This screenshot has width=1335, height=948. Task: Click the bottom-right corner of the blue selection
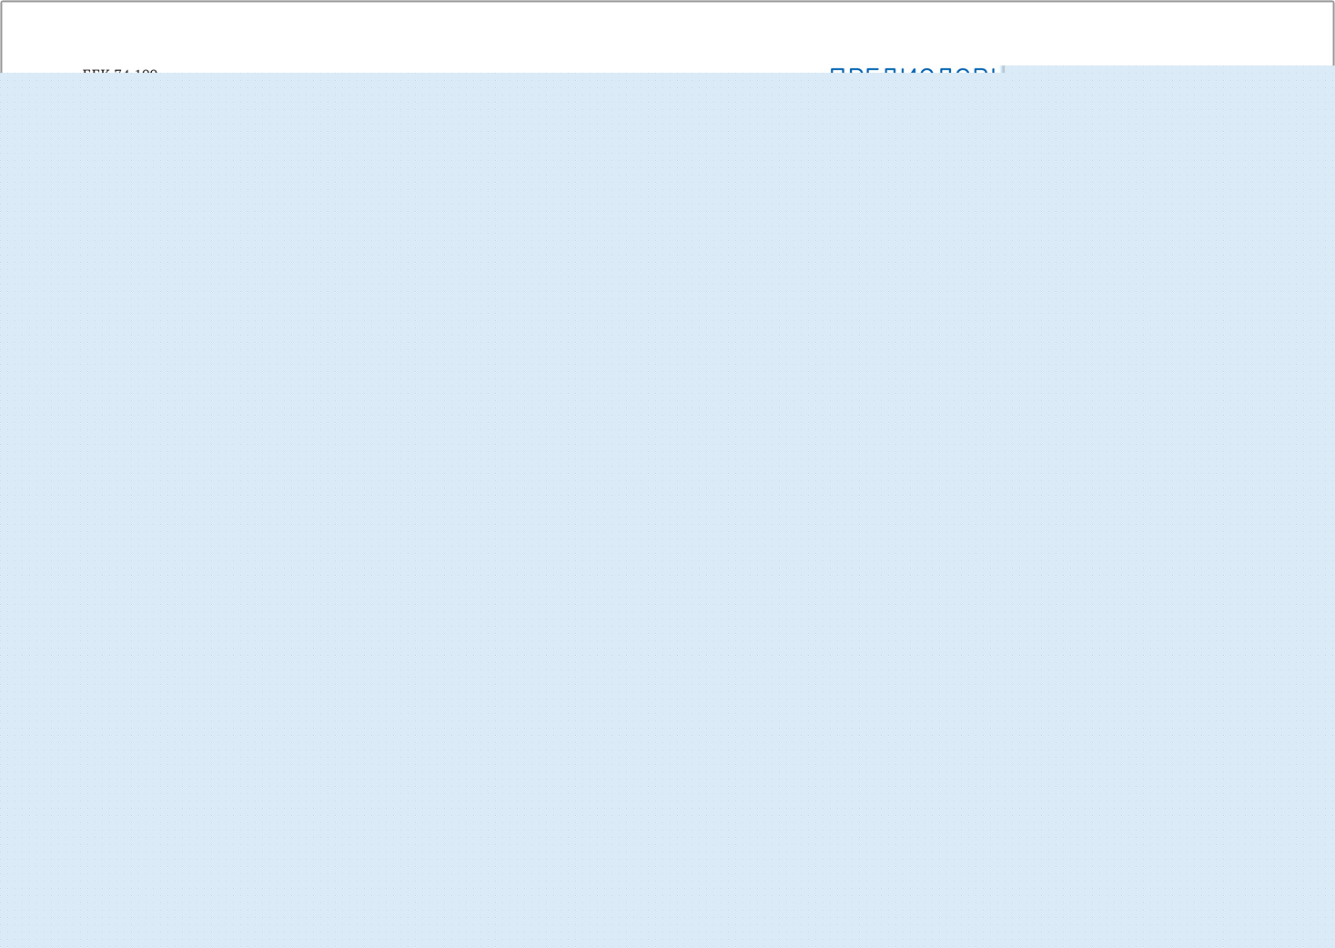(x=1330, y=943)
